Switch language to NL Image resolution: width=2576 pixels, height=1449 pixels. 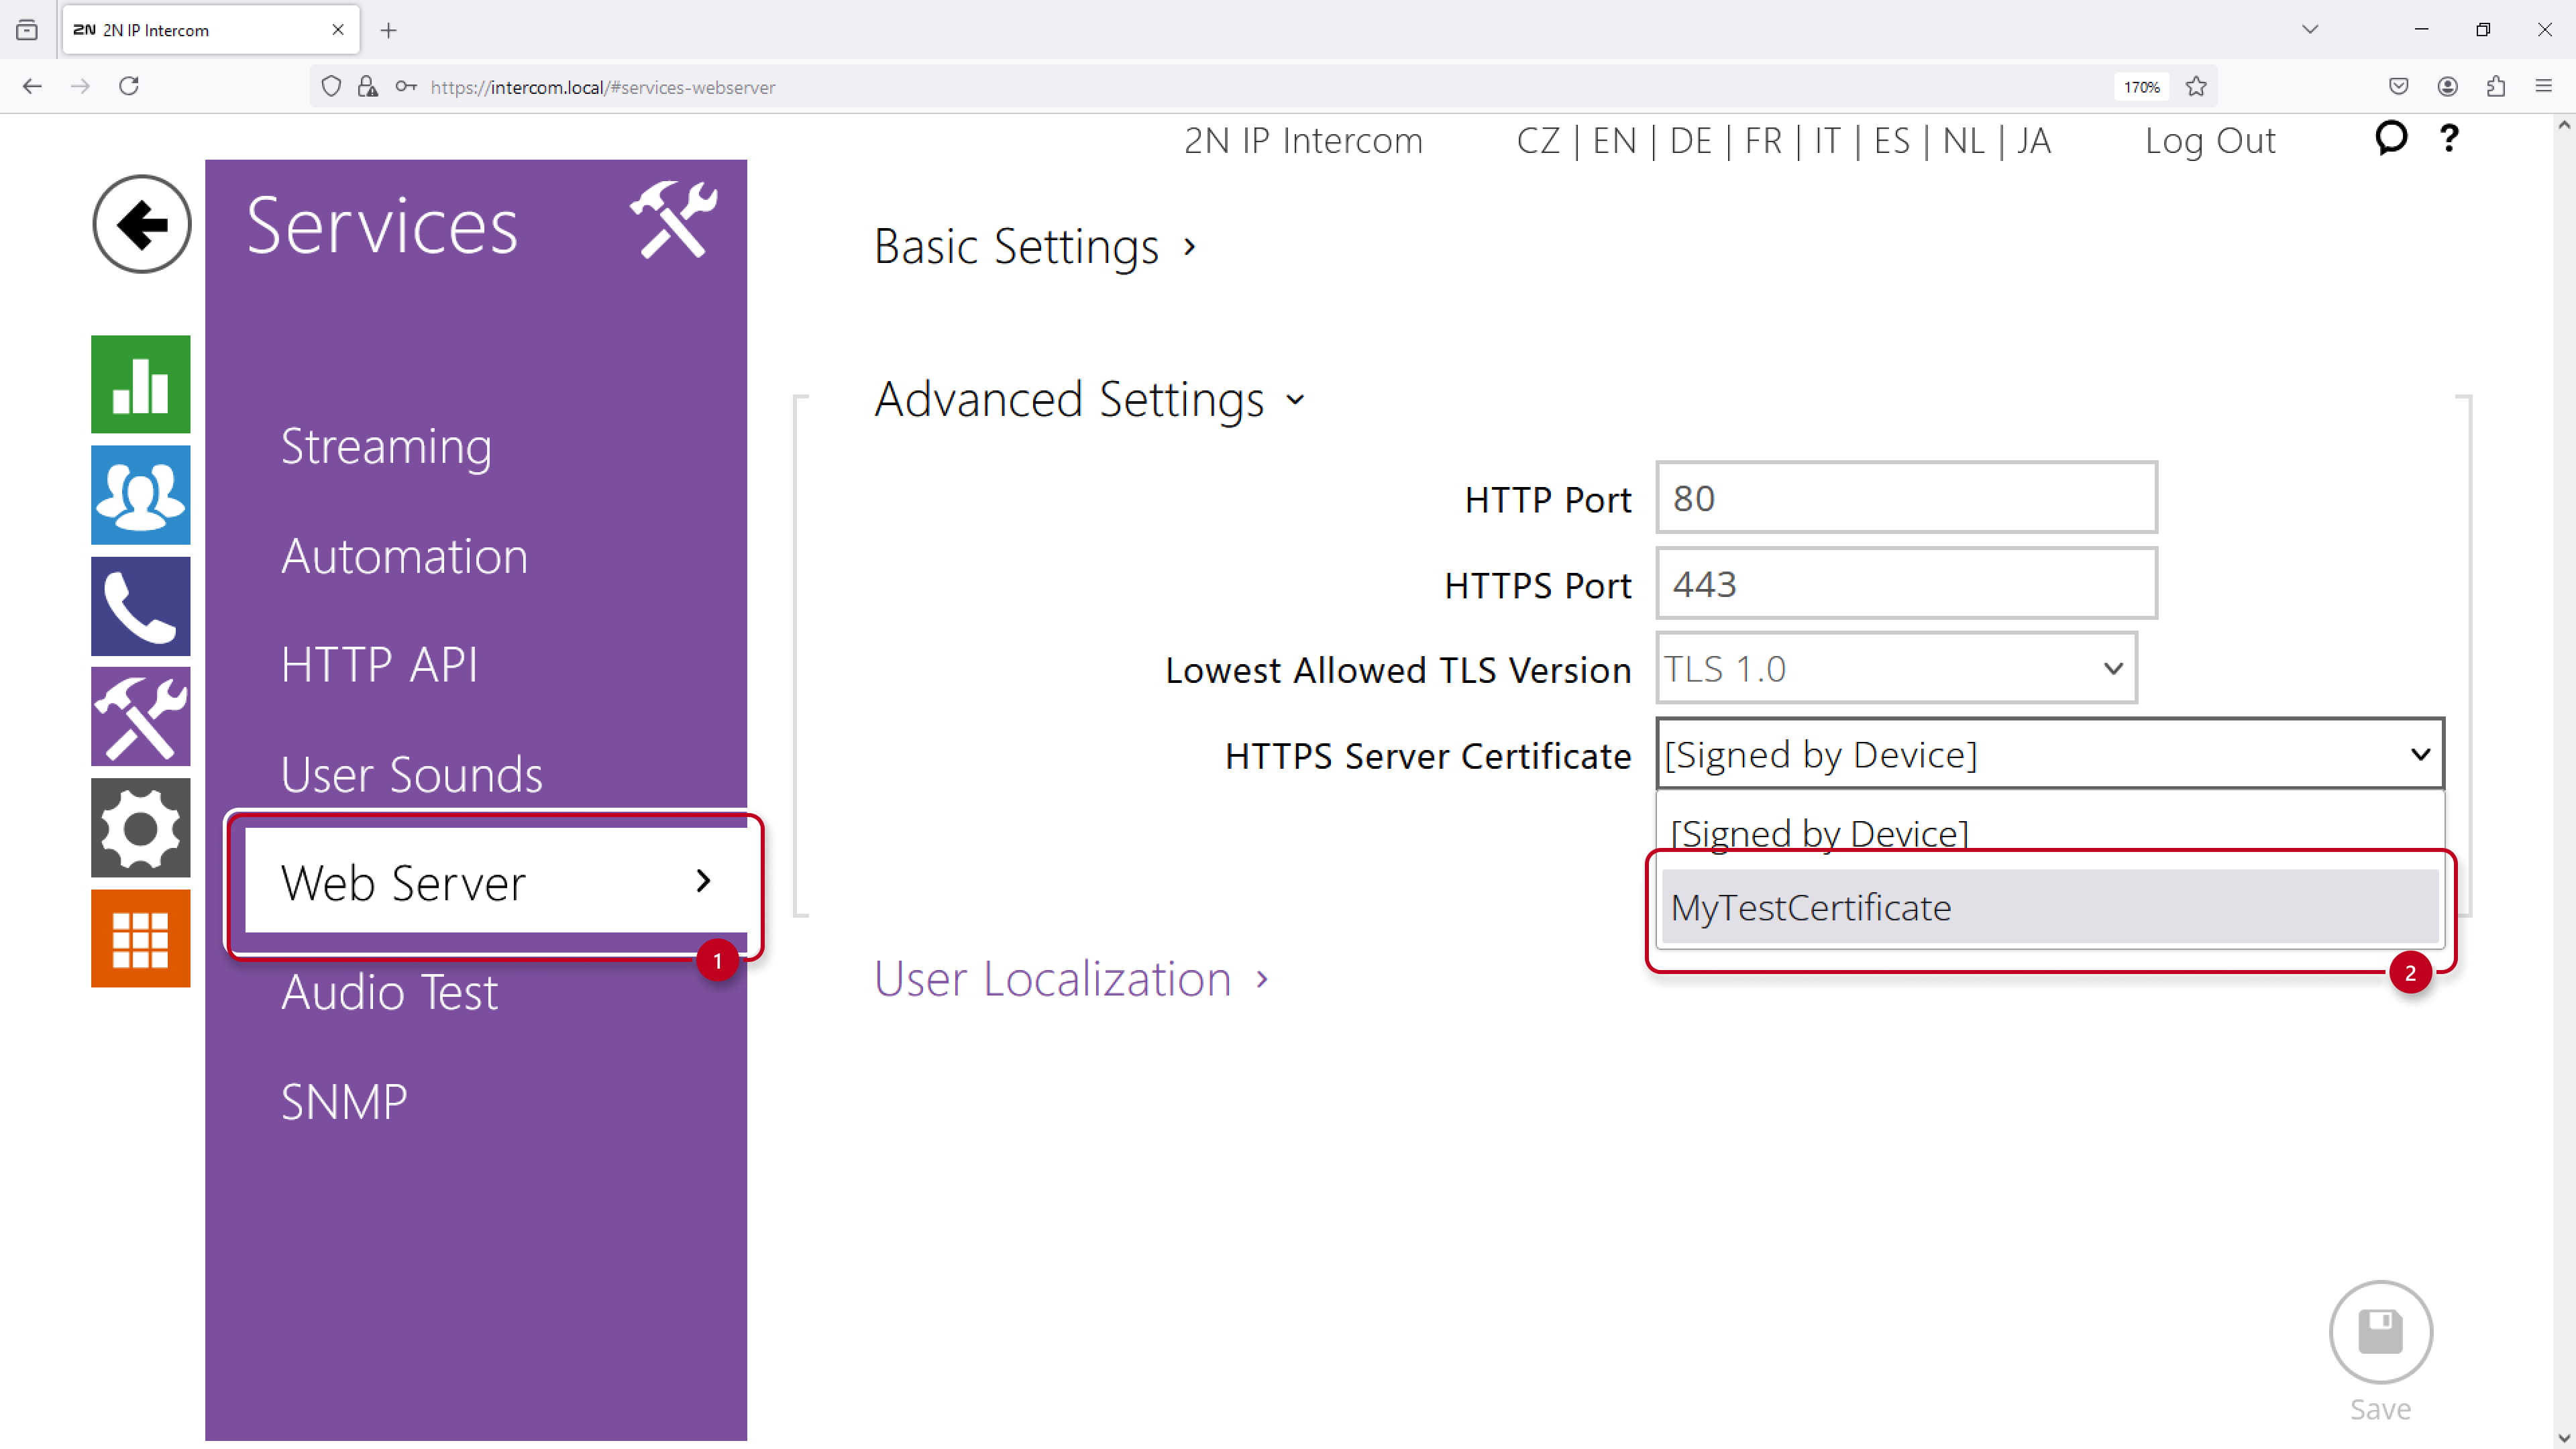tap(1964, 140)
